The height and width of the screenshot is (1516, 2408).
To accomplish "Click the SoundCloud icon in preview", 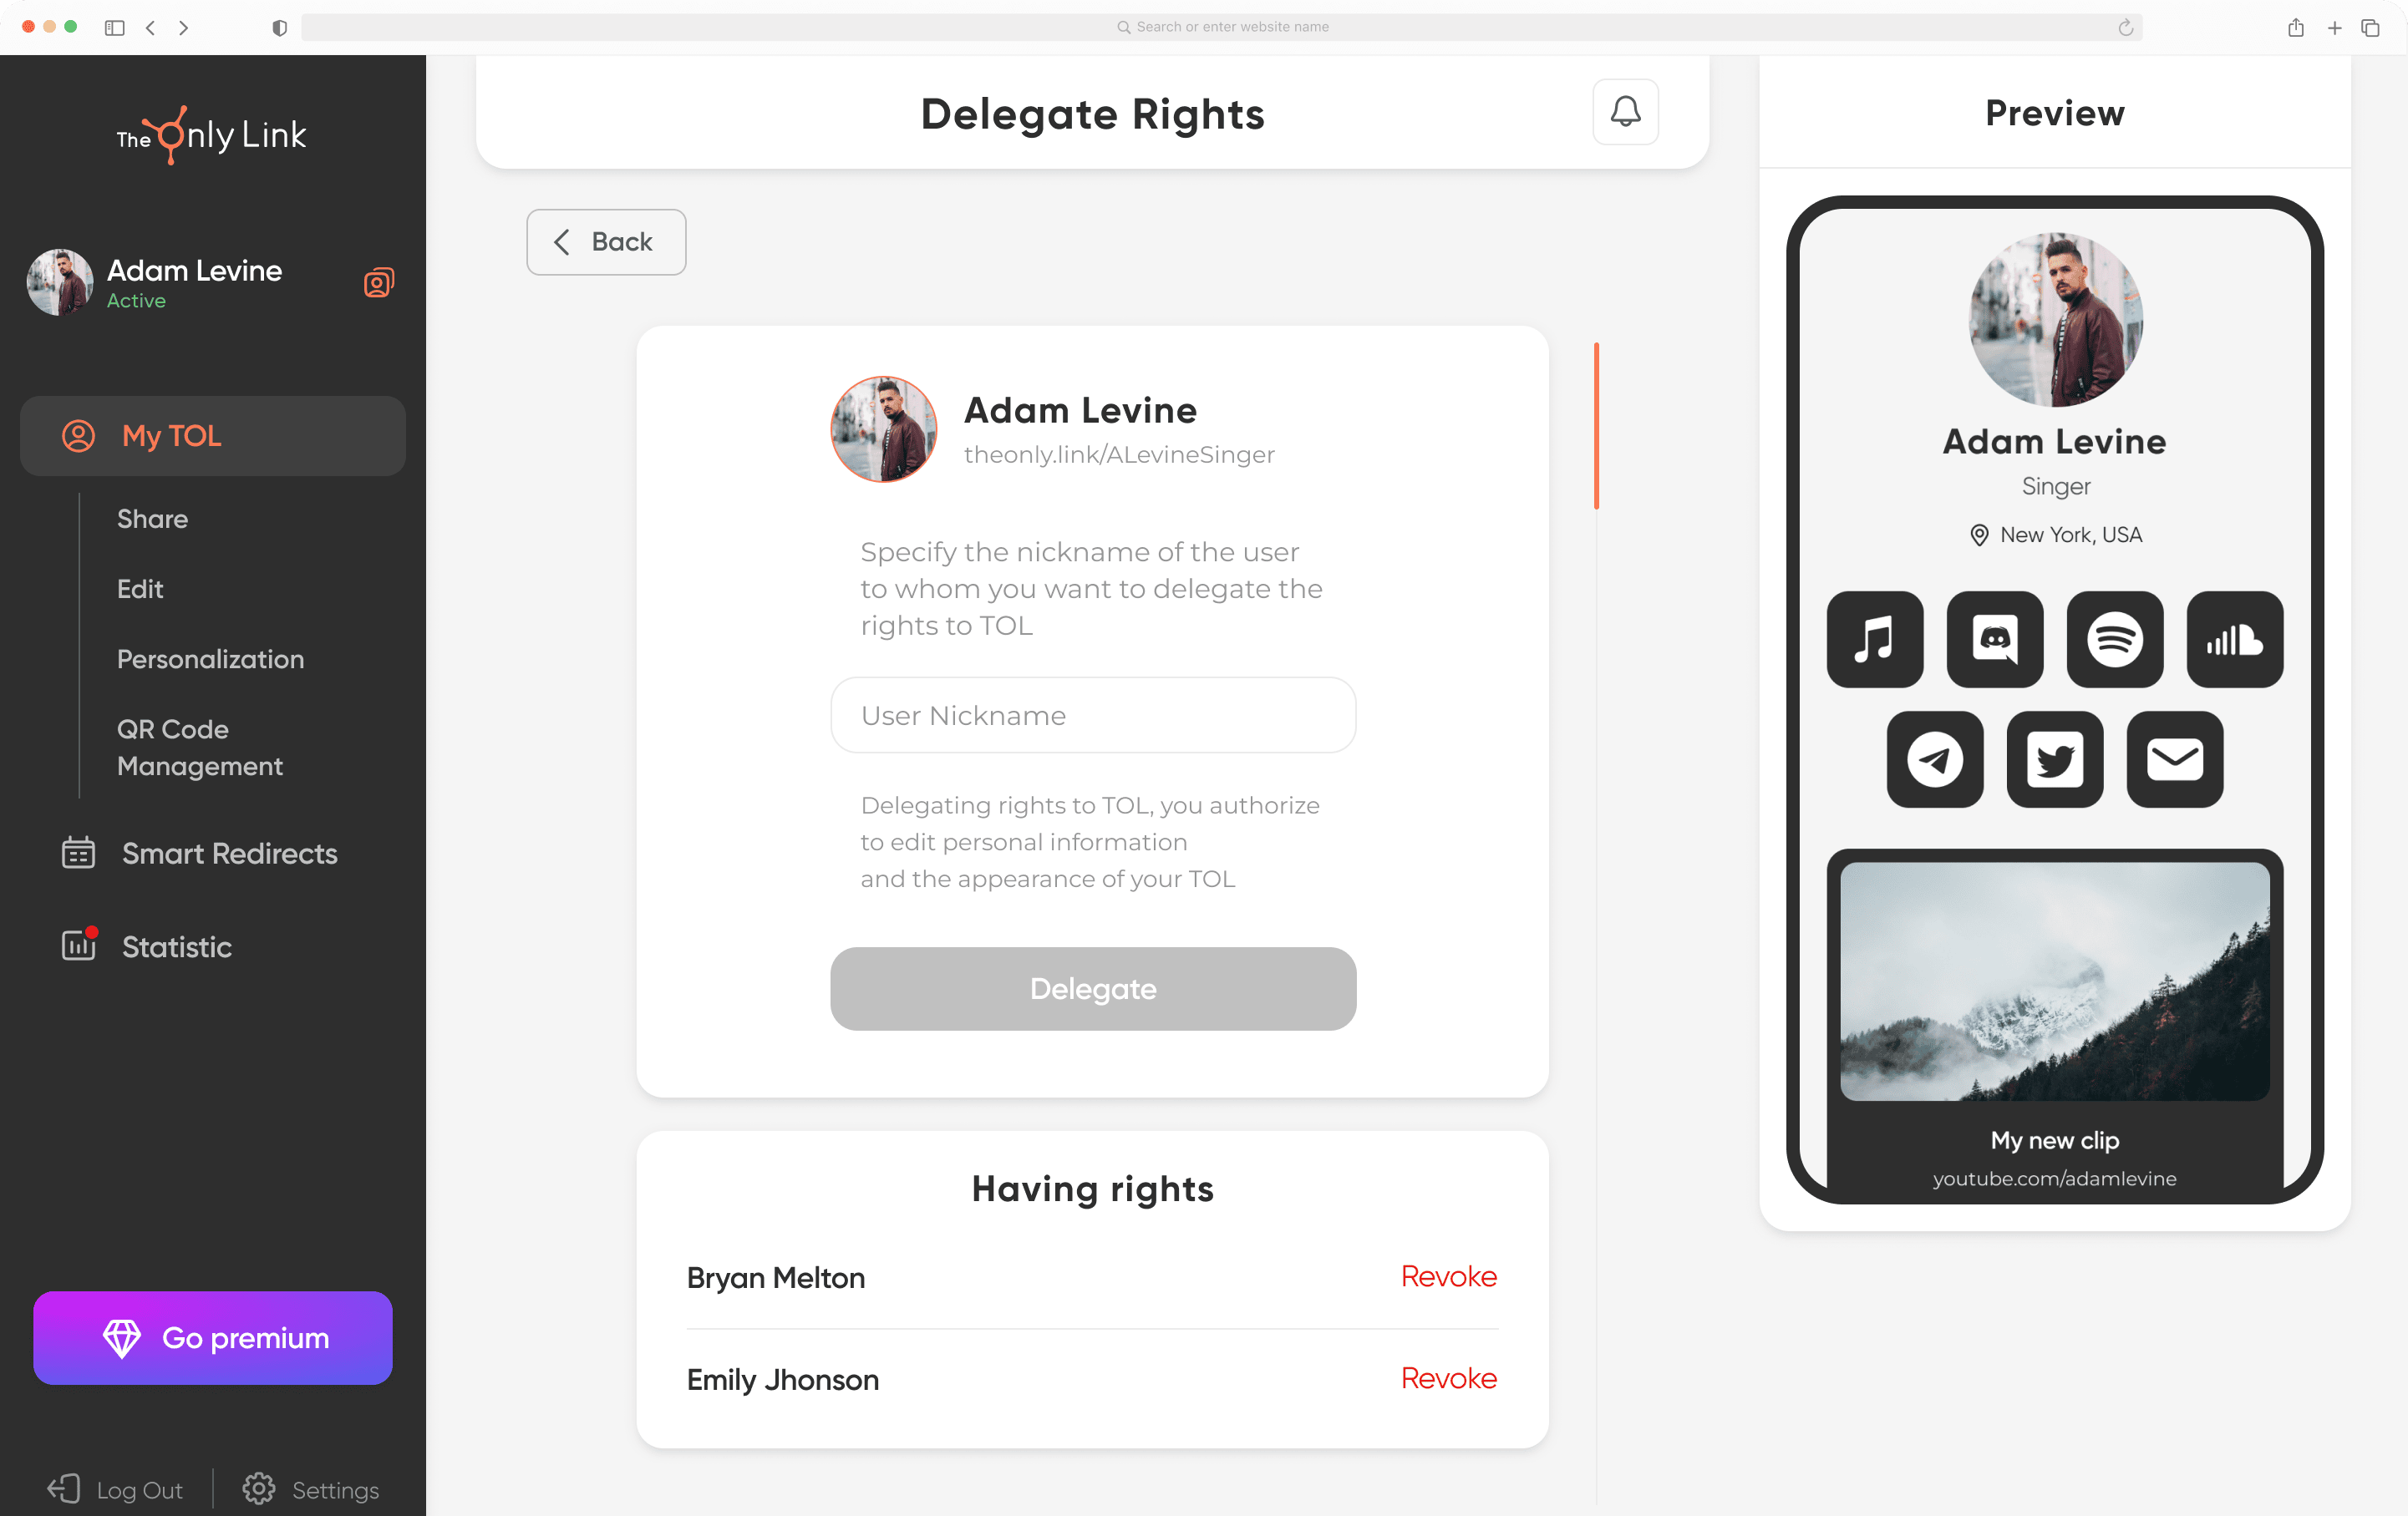I will (2235, 639).
